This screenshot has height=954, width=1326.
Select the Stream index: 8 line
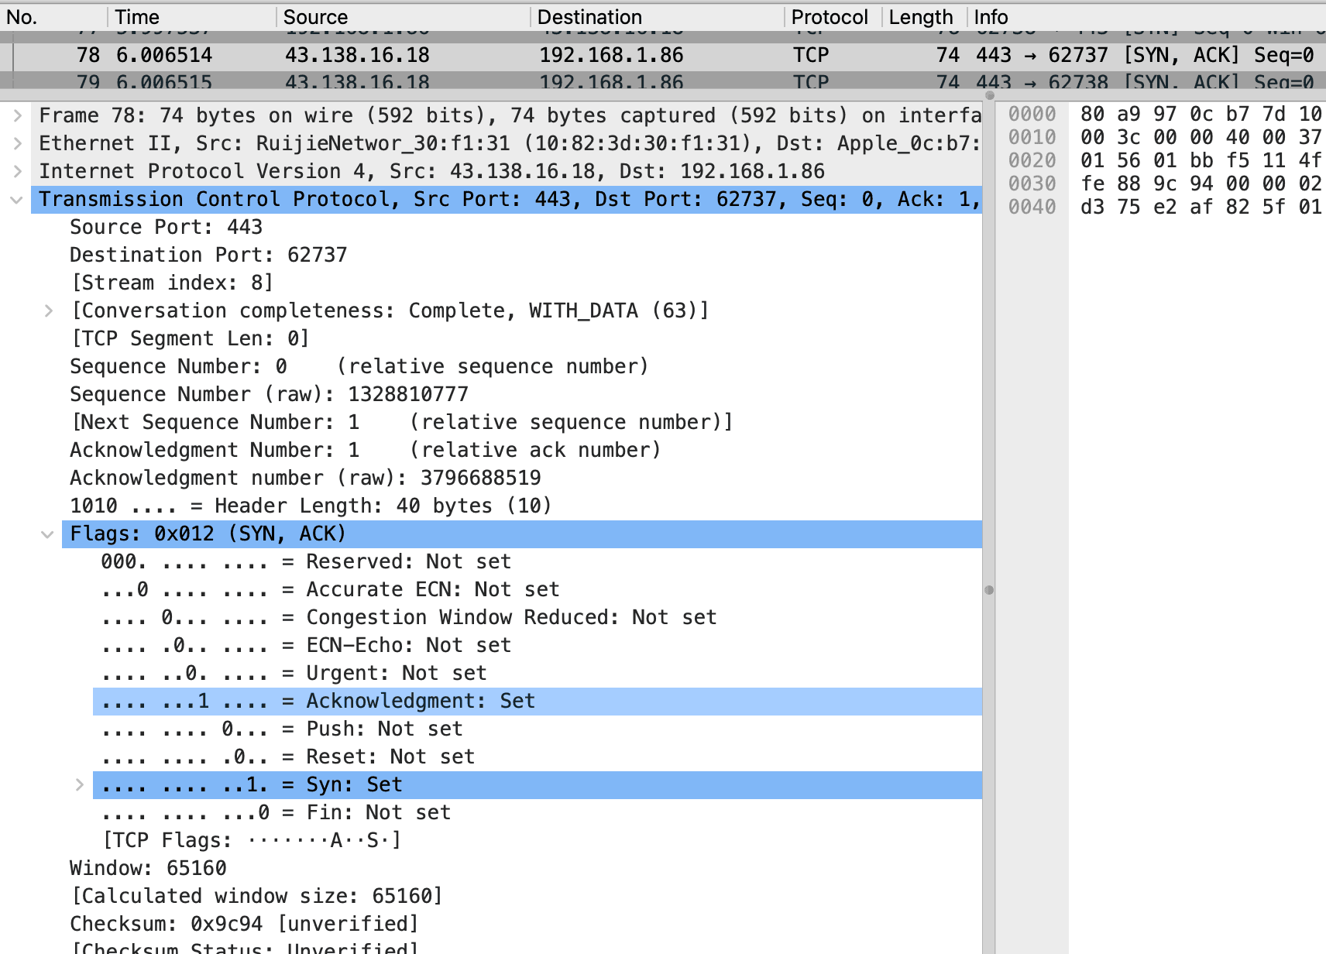point(171,283)
